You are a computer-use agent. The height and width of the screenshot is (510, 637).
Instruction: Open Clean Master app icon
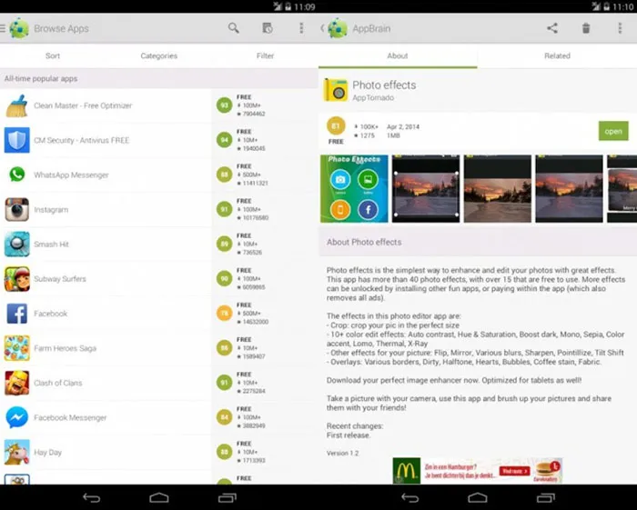pos(16,105)
